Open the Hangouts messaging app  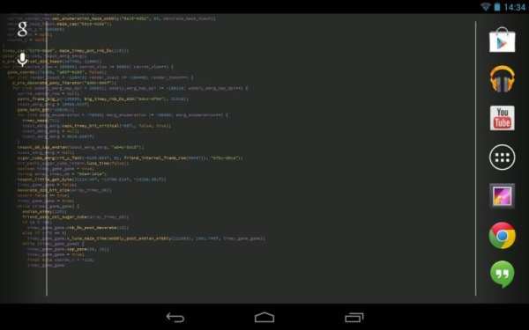[502, 274]
